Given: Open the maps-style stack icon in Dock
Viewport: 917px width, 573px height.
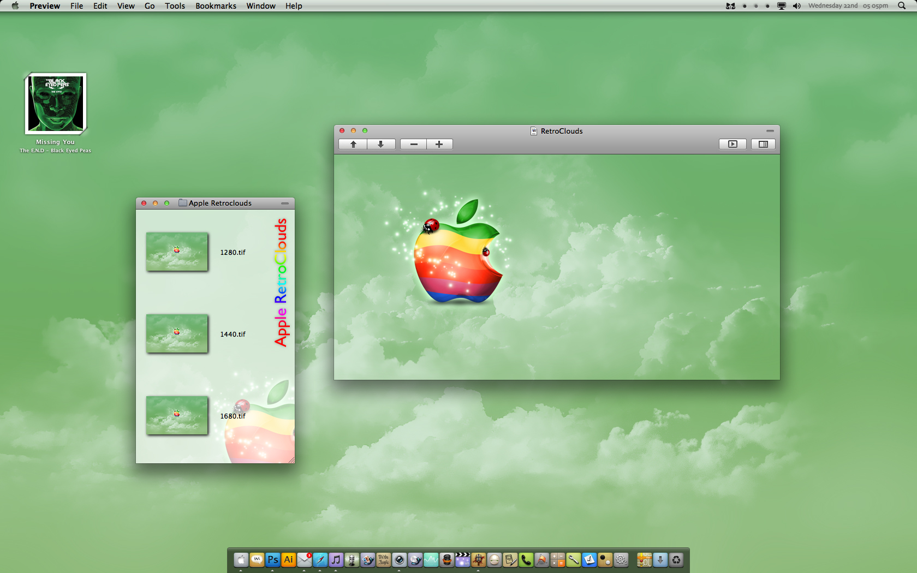Looking at the screenshot, I should point(645,560).
